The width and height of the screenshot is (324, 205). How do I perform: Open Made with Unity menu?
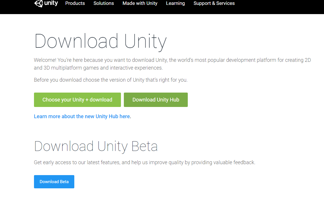click(140, 3)
